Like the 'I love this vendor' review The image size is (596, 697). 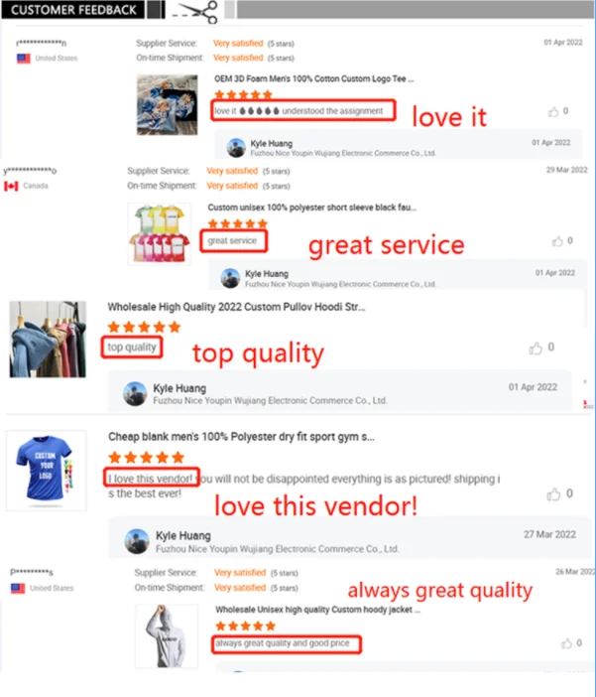click(x=553, y=493)
